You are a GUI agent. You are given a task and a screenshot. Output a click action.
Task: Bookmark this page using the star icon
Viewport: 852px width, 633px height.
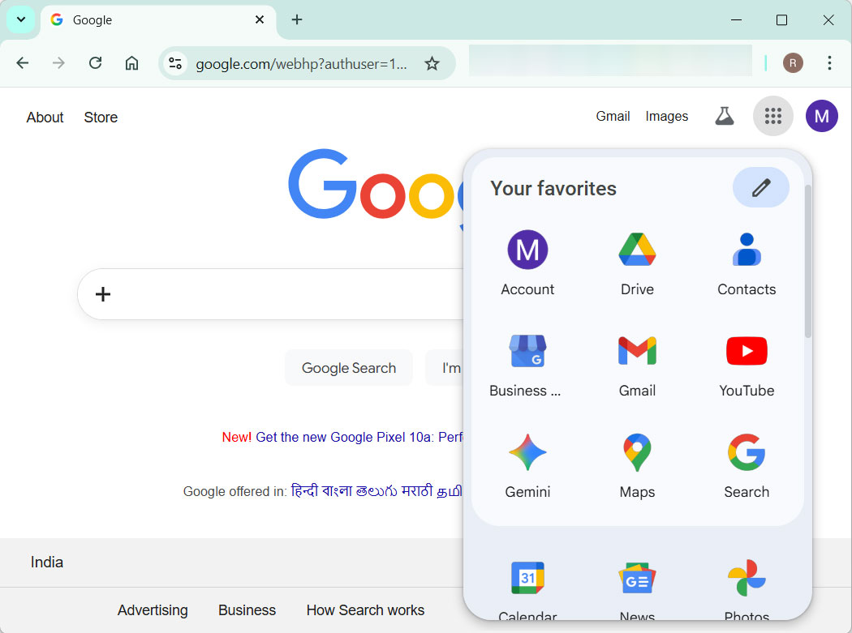click(432, 62)
